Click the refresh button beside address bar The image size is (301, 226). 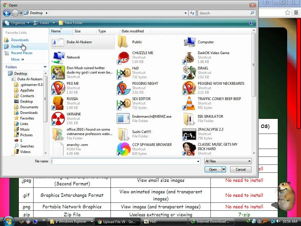(x=192, y=13)
